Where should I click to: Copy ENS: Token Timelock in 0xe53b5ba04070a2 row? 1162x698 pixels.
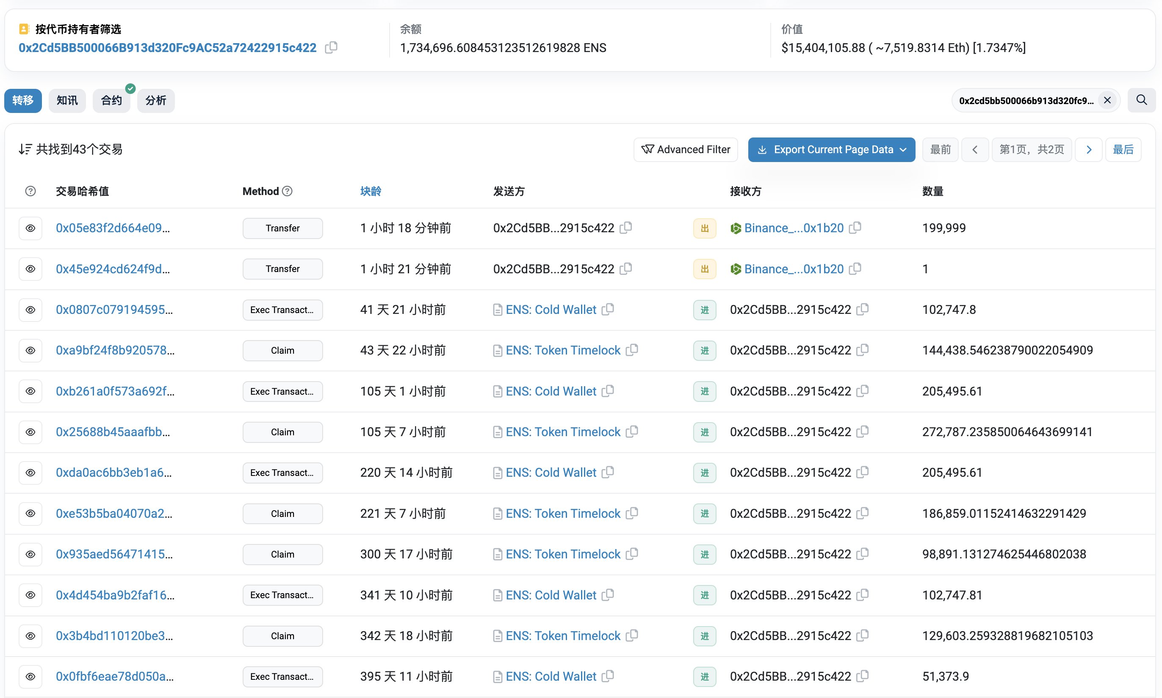click(x=632, y=513)
